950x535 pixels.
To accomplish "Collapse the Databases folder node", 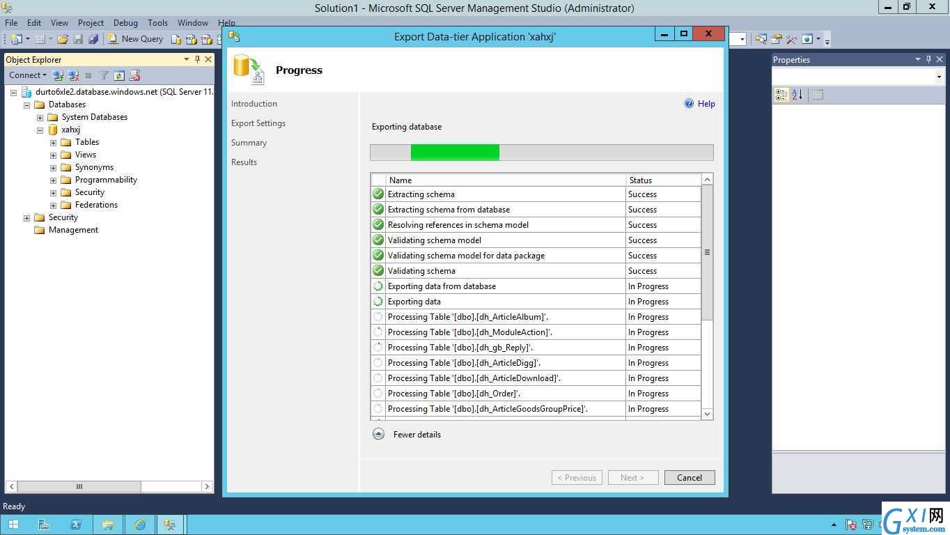I will click(x=26, y=104).
